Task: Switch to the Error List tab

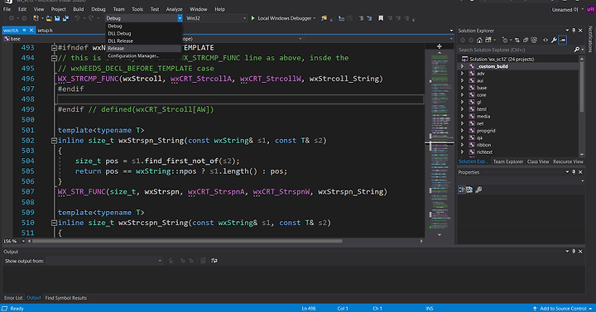Action: pos(13,298)
